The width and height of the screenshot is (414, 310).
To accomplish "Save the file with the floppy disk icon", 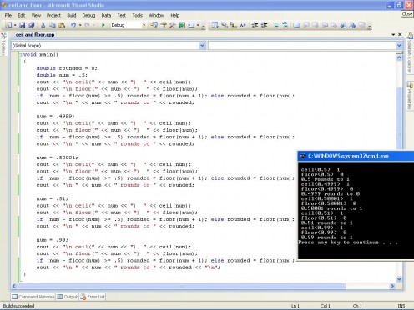I will click(x=22, y=25).
